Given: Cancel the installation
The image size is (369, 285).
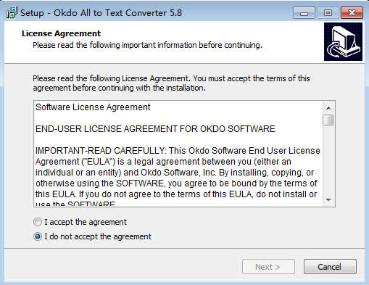Looking at the screenshot, I should pyautogui.click(x=330, y=267).
